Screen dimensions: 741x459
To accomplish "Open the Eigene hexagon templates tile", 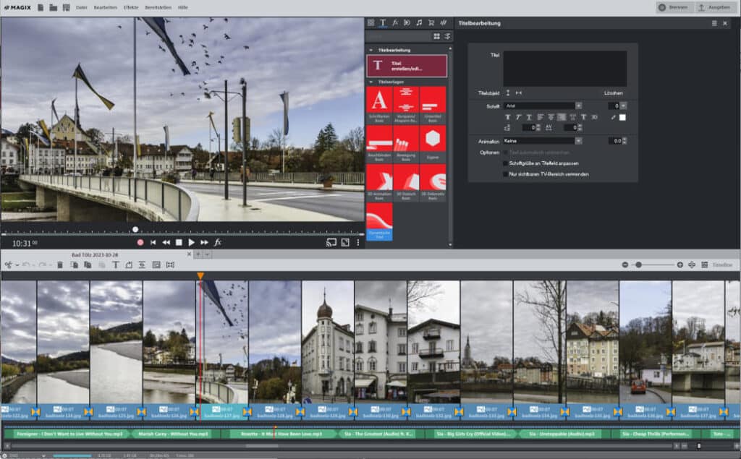I will [x=433, y=144].
